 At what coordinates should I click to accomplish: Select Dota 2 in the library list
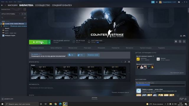click(14, 26)
